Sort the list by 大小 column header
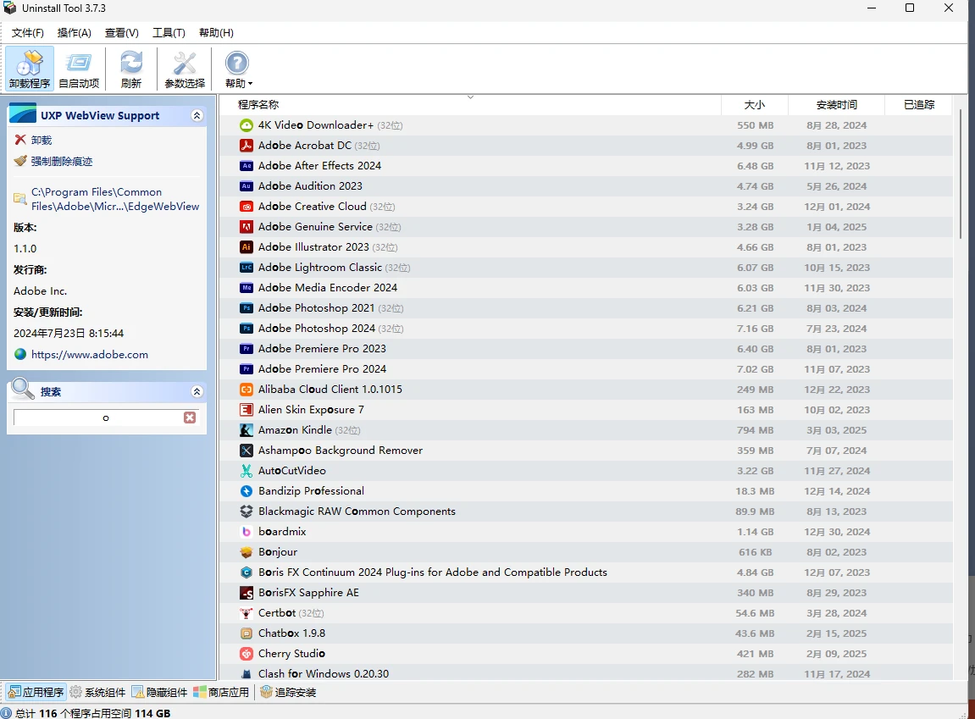The image size is (975, 719). pyautogui.click(x=754, y=105)
